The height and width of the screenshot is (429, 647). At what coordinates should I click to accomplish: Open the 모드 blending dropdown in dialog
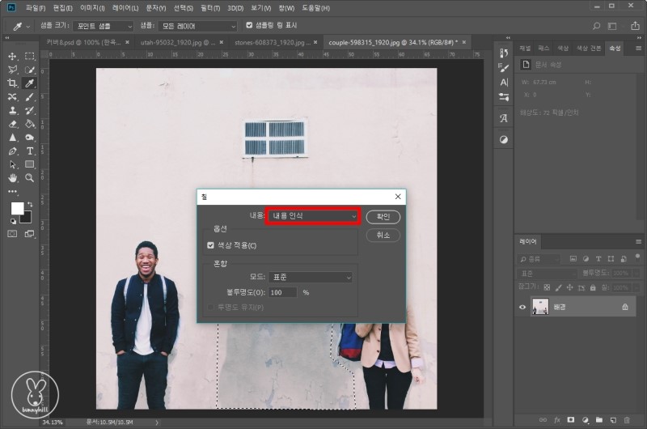click(311, 277)
